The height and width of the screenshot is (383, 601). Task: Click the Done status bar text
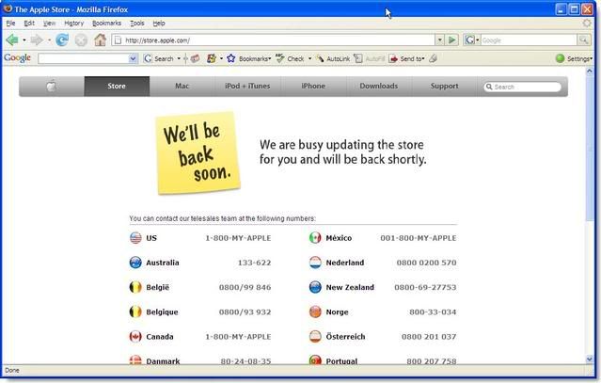(12, 371)
